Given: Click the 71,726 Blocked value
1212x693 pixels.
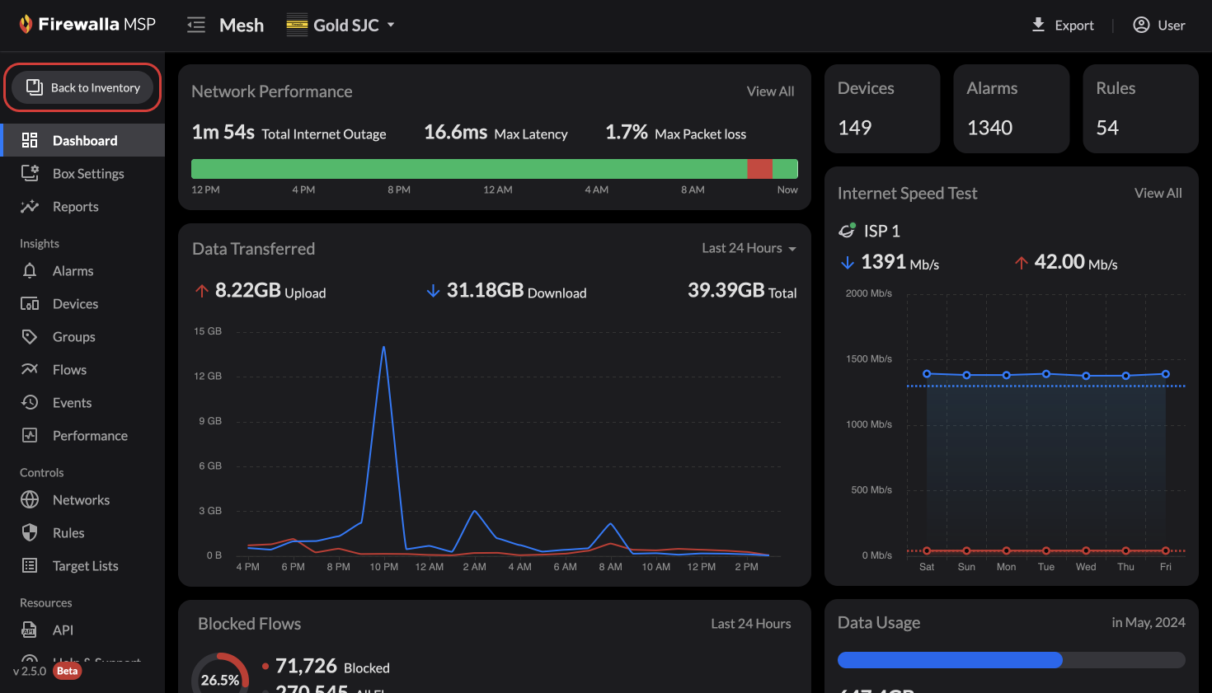Looking at the screenshot, I should [x=306, y=666].
